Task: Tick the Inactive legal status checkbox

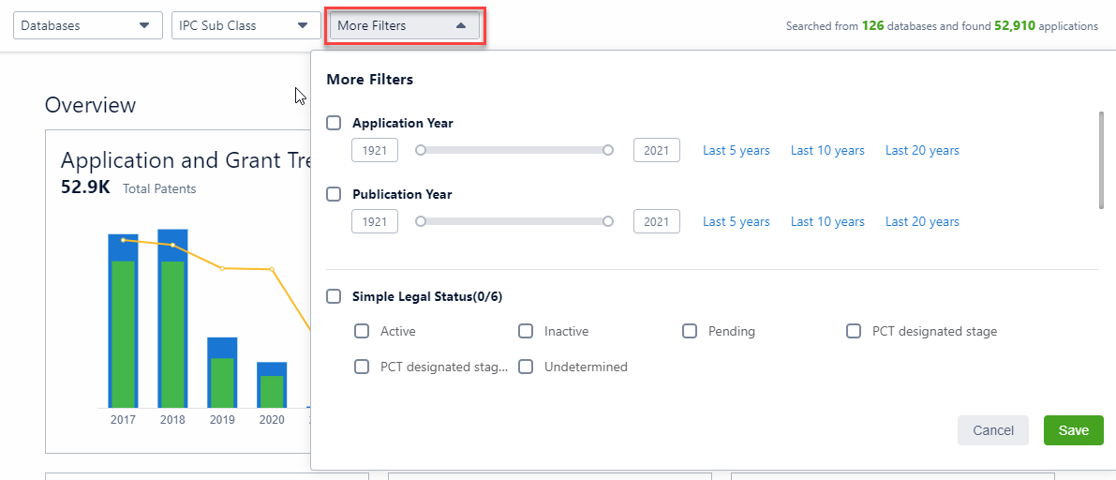Action: [x=526, y=331]
